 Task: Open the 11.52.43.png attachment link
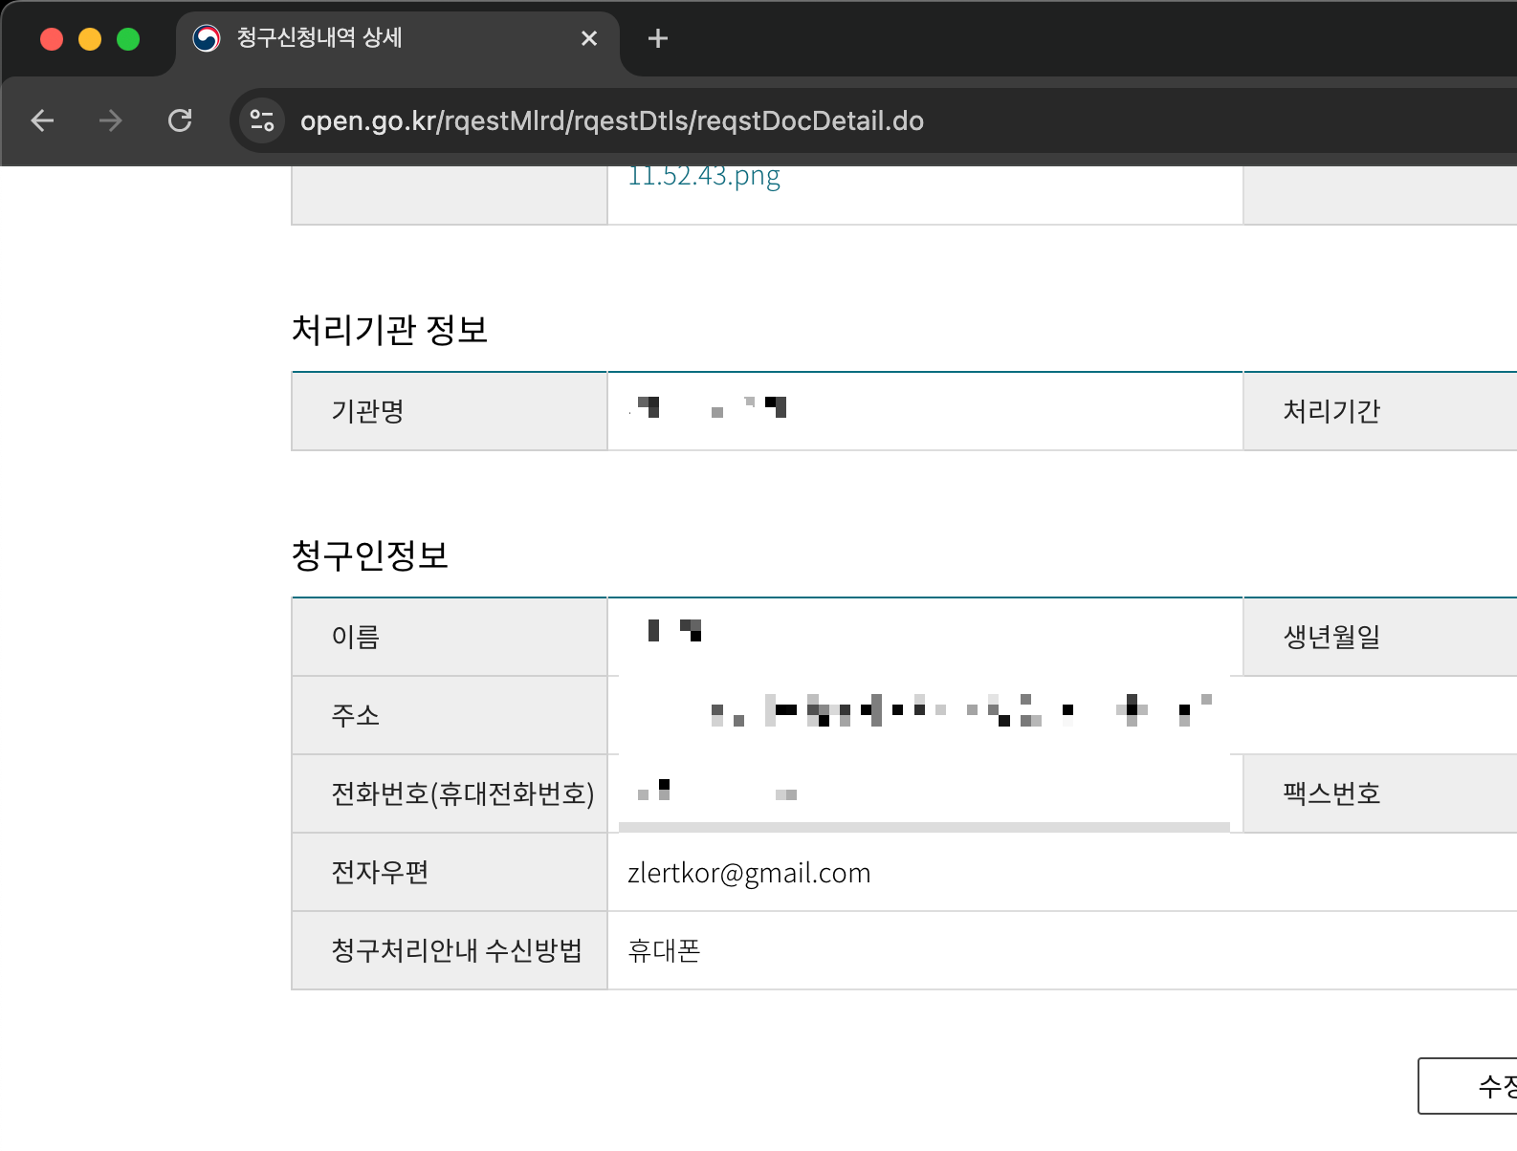coord(704,177)
